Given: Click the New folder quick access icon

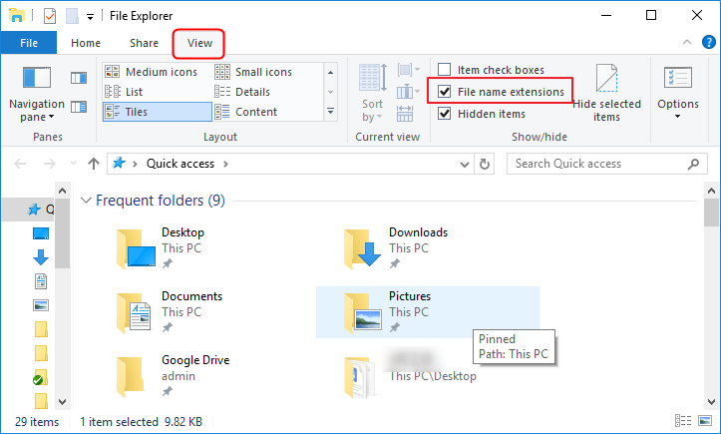Looking at the screenshot, I should point(72,16).
